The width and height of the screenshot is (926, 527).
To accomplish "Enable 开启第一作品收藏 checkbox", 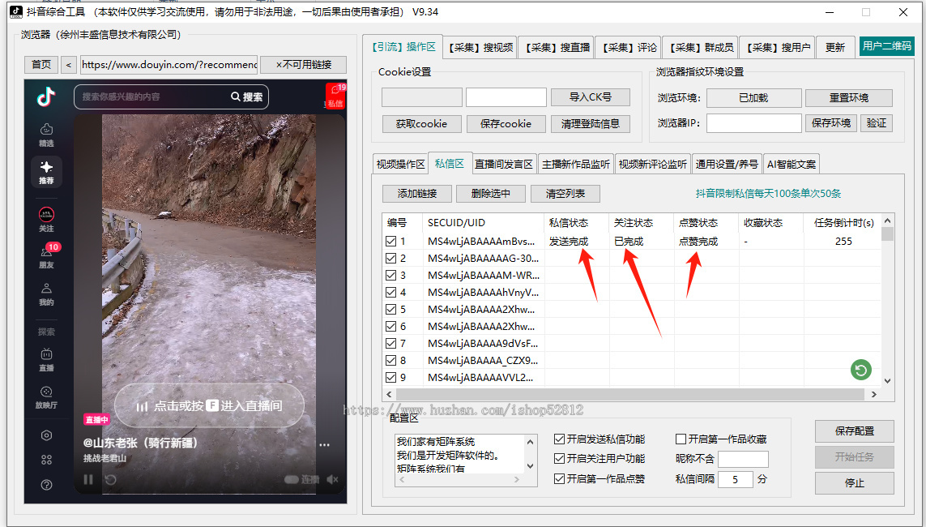I will [681, 439].
